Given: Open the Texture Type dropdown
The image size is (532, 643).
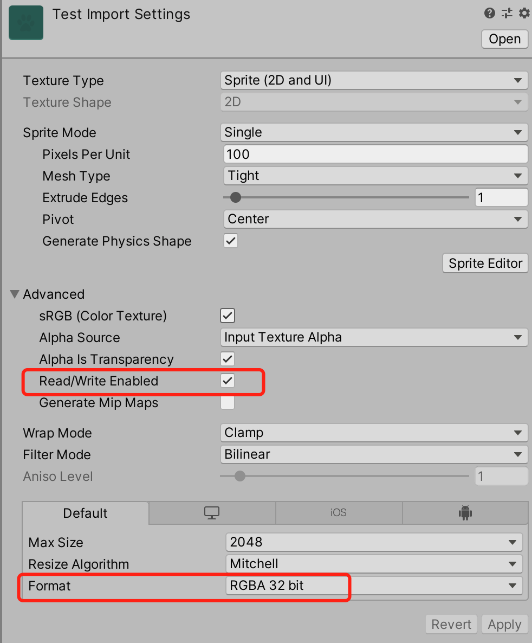Looking at the screenshot, I should point(374,80).
